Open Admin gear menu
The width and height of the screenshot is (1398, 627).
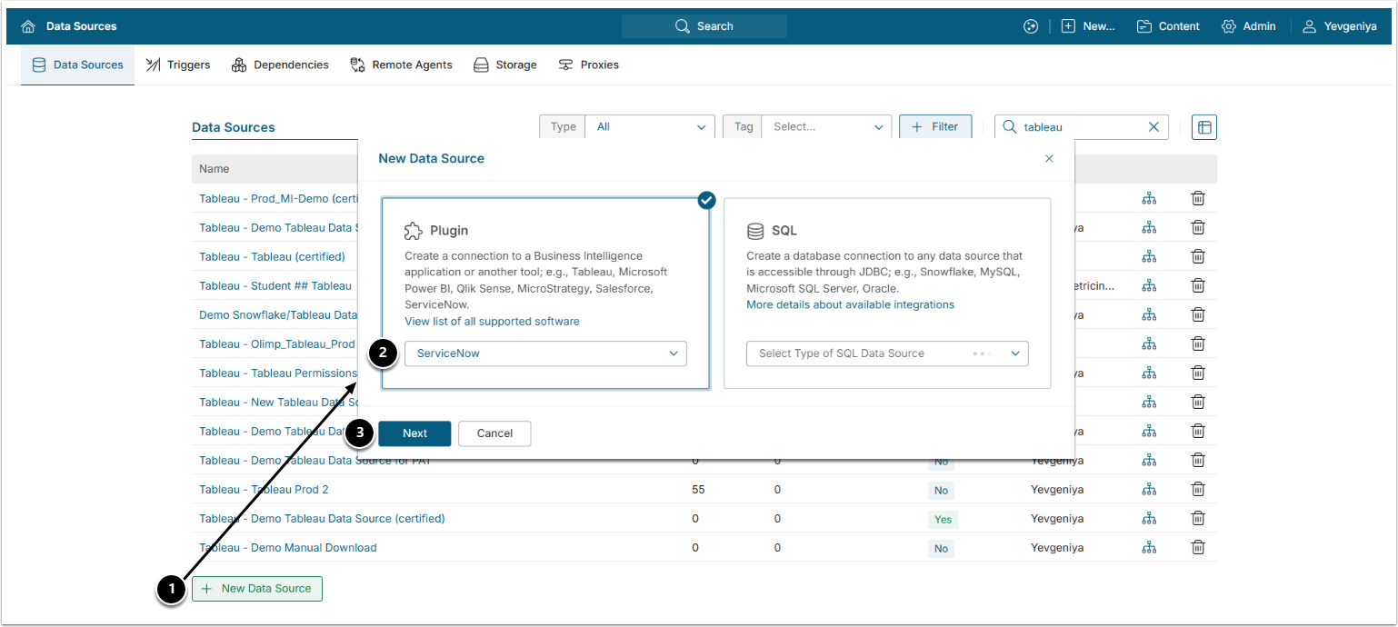1248,26
